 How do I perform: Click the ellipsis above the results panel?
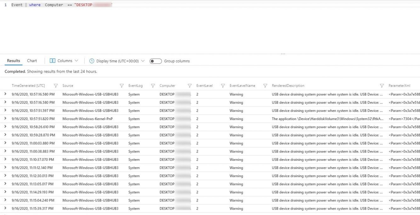283,54
